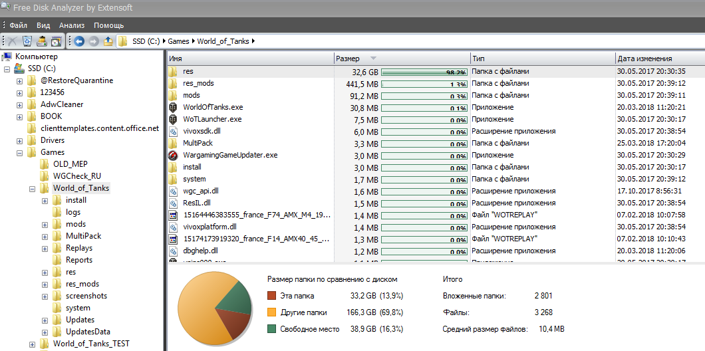The image size is (705, 351).
Task: Click the disk drive analyze toolbar icon
Action: (x=42, y=41)
